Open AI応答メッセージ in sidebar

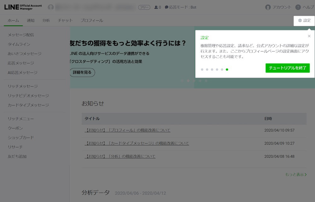tap(22, 73)
